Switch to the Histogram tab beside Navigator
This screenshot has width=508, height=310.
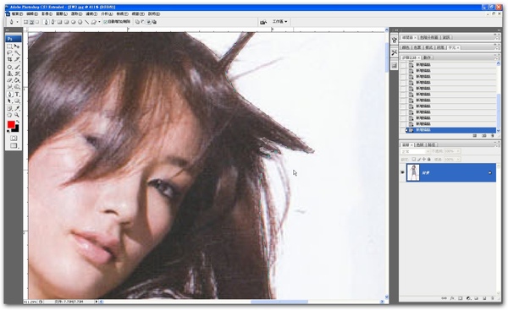[x=428, y=37]
